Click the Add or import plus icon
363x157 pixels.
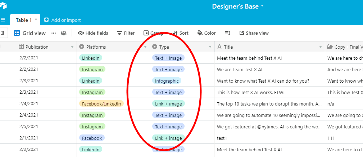pos(46,20)
